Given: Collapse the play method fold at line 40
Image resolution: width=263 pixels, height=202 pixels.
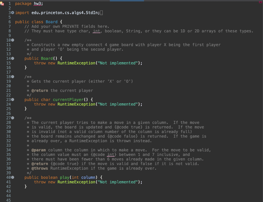Looking at the screenshot, I should pyautogui.click(x=12, y=177).
